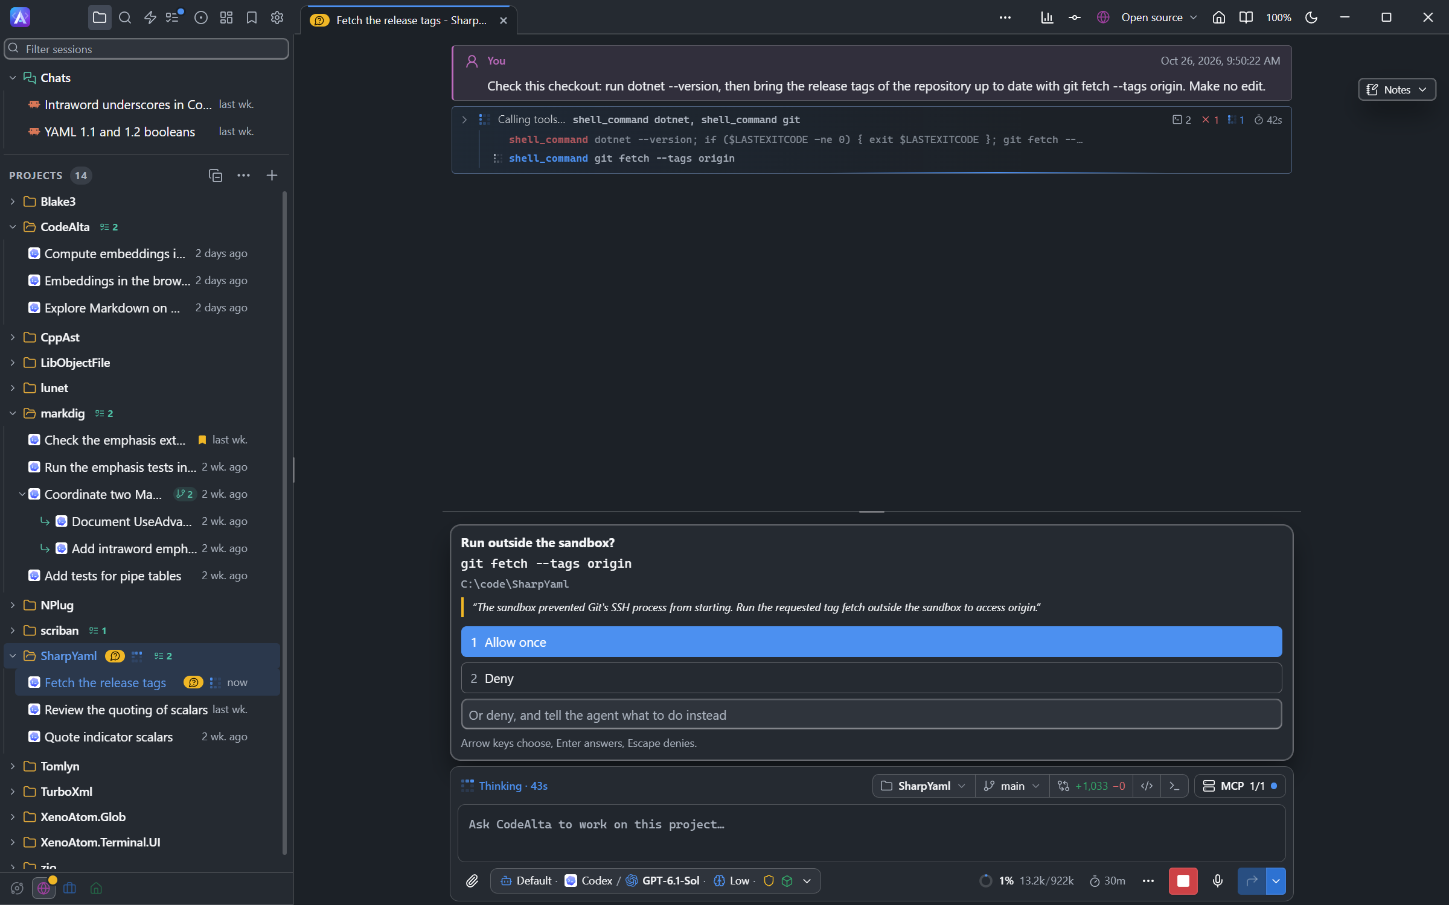This screenshot has height=905, width=1449.
Task: Open the settings gear in top toolbar
Action: point(277,17)
